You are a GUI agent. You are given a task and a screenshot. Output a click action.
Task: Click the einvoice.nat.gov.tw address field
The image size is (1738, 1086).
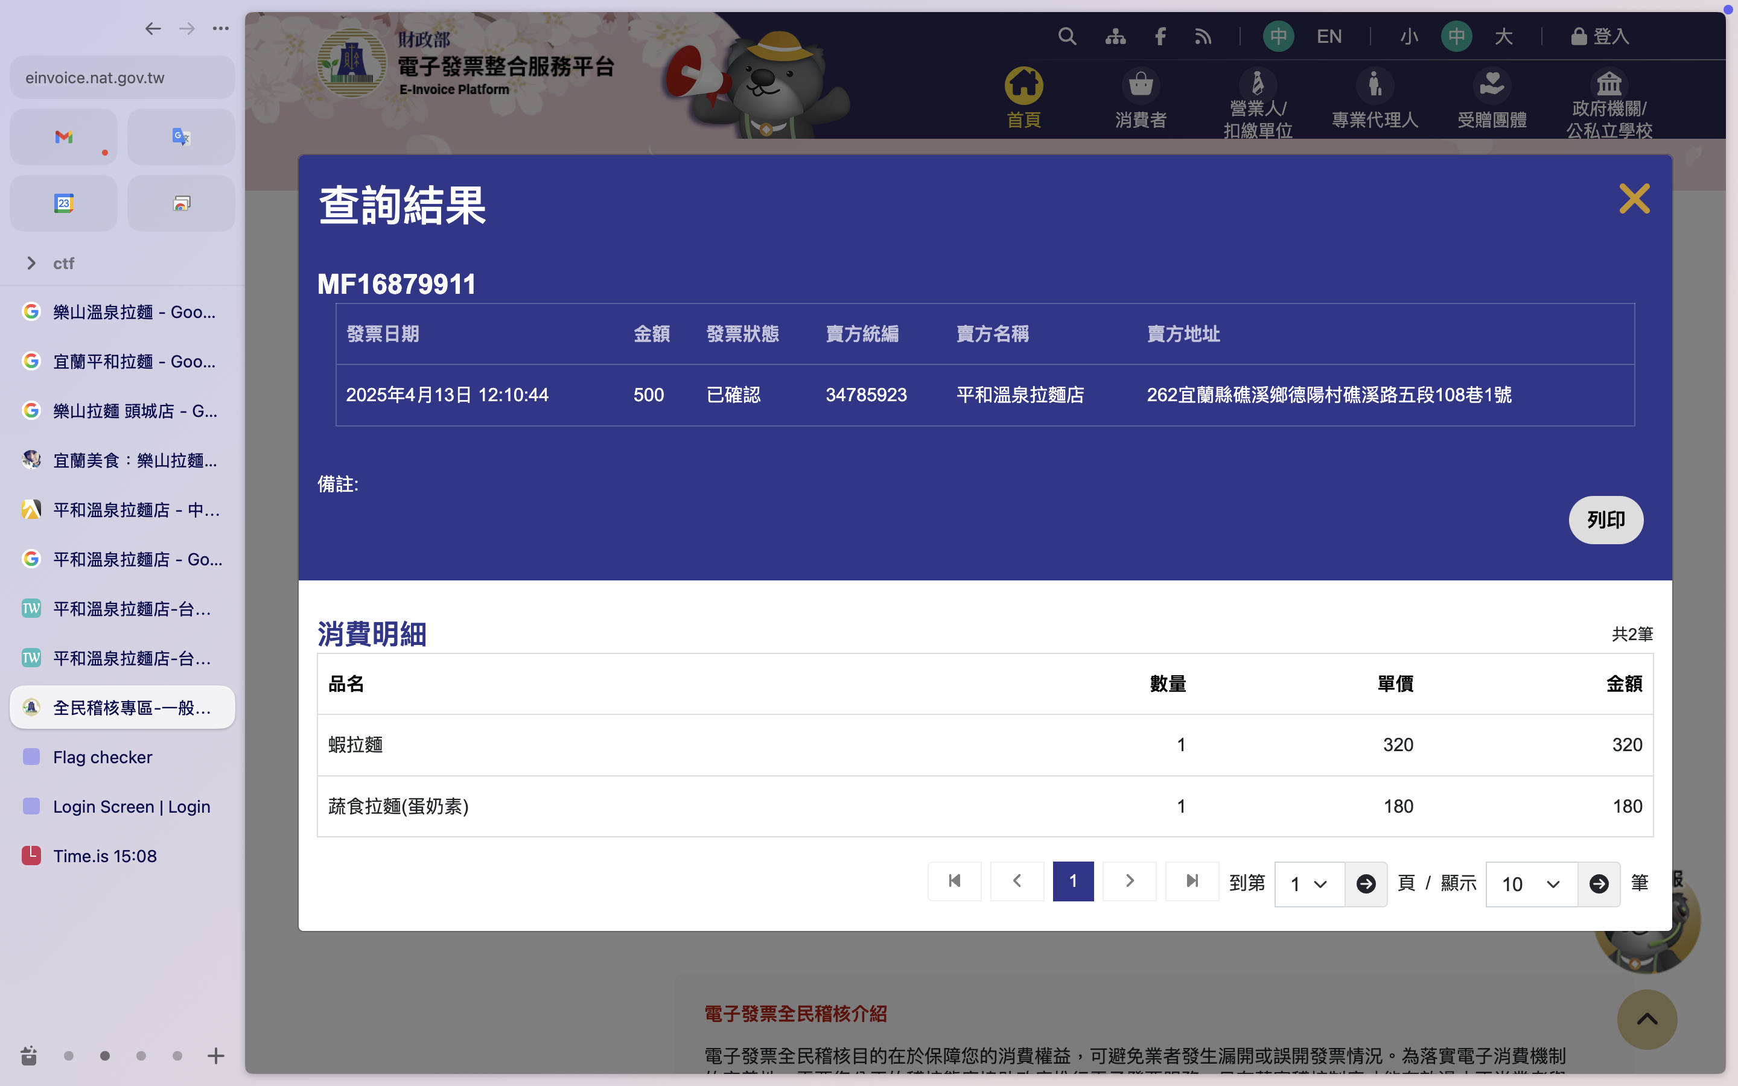[122, 78]
